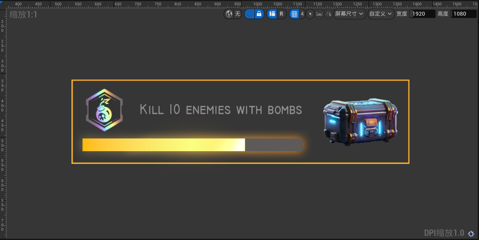Click the 无 localization label button
Viewport: 479px width, 240px height.
pos(238,14)
